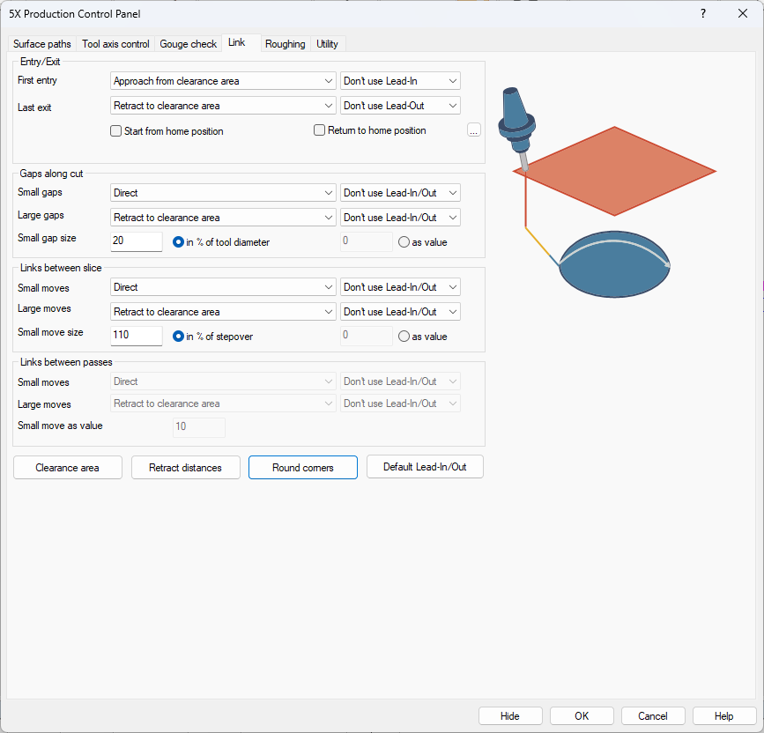Viewport: 764px width, 733px height.
Task: Click the Small gap size input field
Action: 137,242
